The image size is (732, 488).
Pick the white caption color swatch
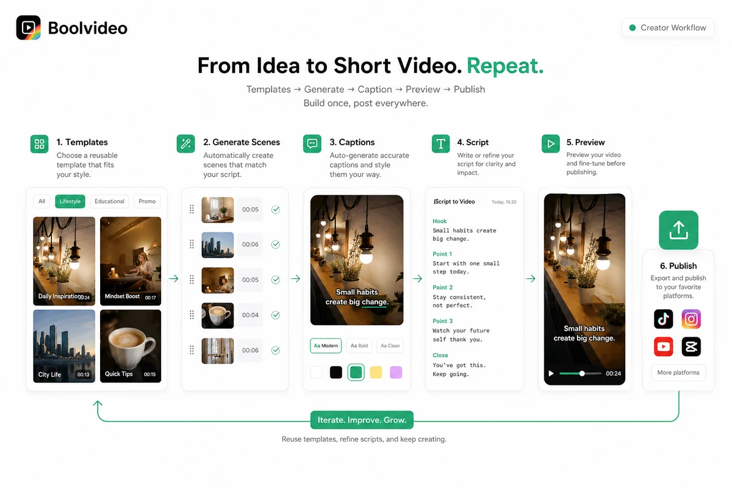coord(317,372)
